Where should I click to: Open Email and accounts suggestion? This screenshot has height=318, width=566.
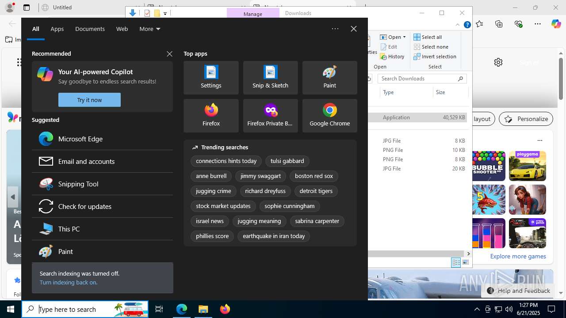pos(102,161)
